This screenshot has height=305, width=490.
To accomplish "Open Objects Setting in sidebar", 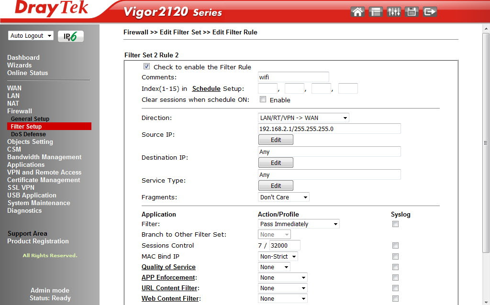I will coord(30,142).
